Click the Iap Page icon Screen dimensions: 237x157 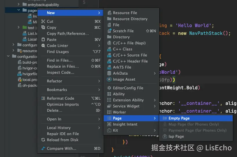[x=165, y=137]
